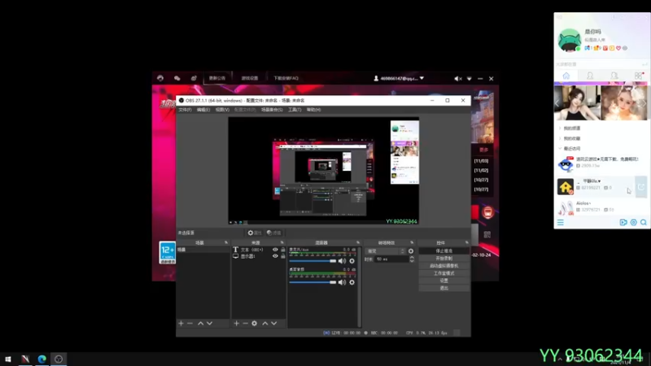Open the WeChat icon in the game launcher
Image resolution: width=651 pixels, height=366 pixels.
click(x=177, y=78)
